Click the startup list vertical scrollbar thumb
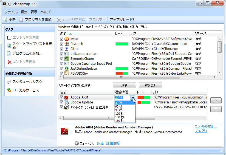The image size is (226, 155). coord(219,47)
